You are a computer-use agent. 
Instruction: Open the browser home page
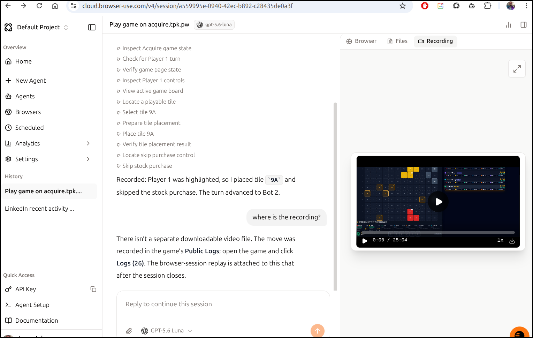(55, 6)
